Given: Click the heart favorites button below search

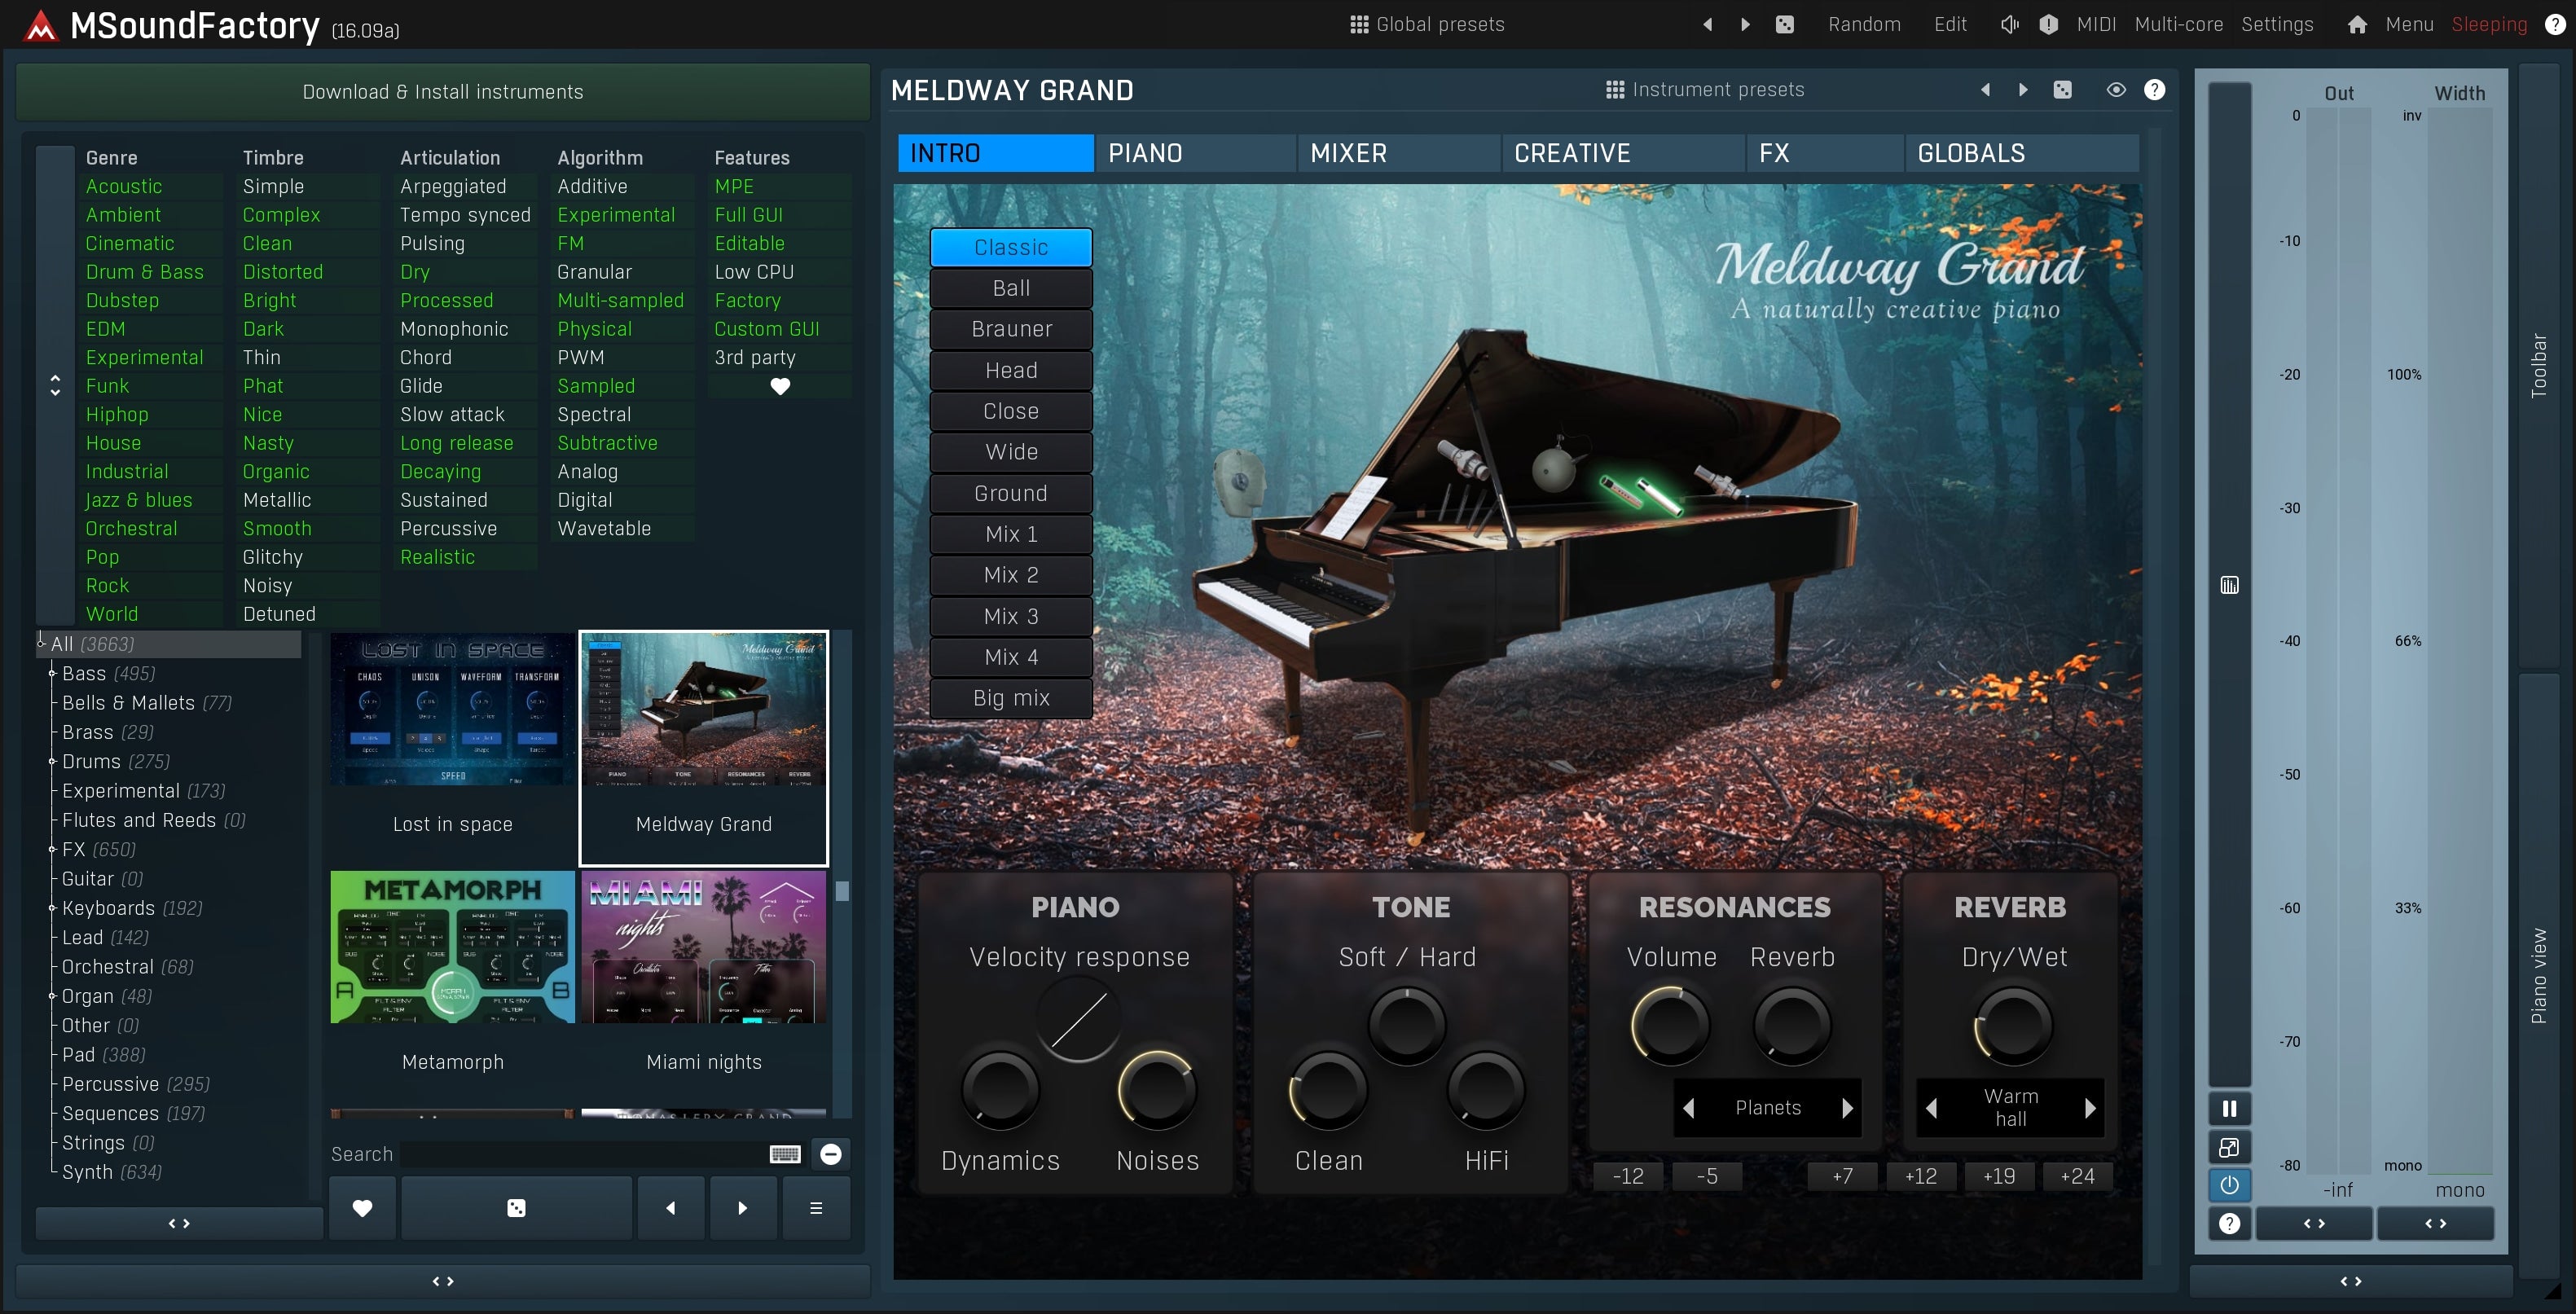Looking at the screenshot, I should 362,1208.
